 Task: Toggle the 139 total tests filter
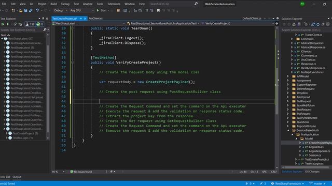[x=30, y=24]
